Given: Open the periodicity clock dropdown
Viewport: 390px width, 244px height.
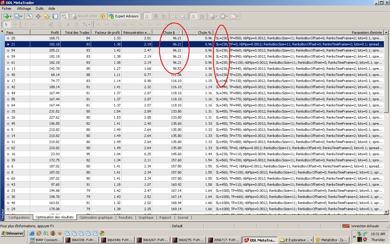Looking at the screenshot, I should (x=224, y=16).
